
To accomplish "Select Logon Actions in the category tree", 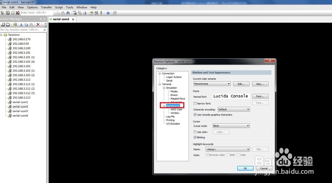I will [174, 77].
